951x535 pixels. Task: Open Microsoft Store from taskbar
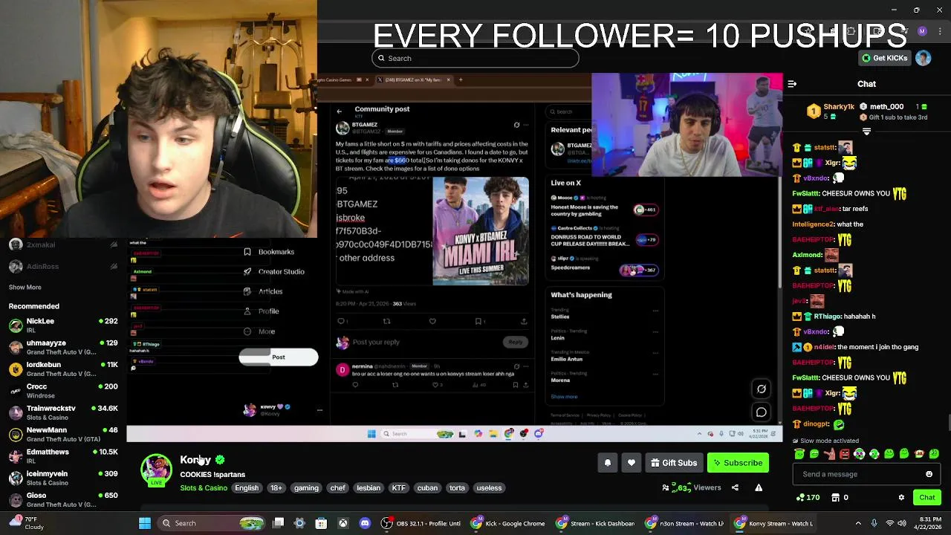(321, 523)
